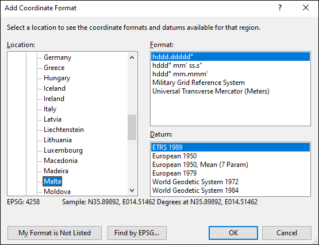Click the Location list scrollbar thumb
The width and height of the screenshot is (319, 245).
(x=132, y=127)
